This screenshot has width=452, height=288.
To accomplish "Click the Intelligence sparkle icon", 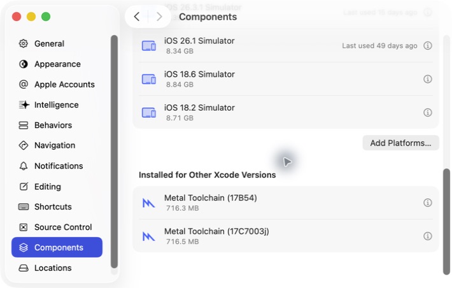I will [x=24, y=104].
